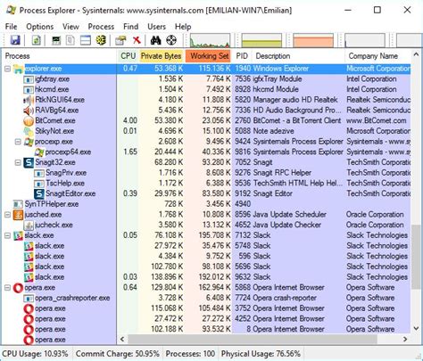Open the Users menu
The image size is (423, 361).
(x=156, y=27)
